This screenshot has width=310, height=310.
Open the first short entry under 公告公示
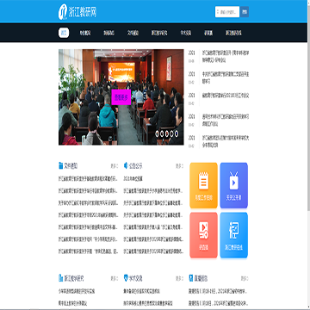[133, 178]
